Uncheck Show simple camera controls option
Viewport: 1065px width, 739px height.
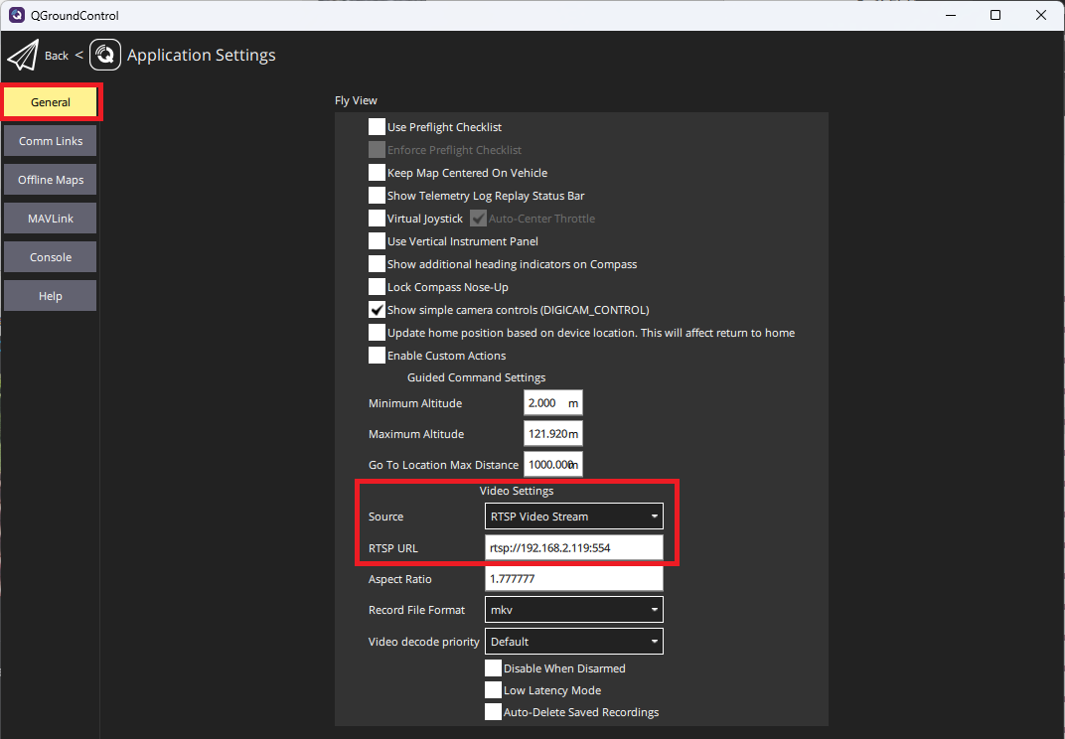(377, 310)
